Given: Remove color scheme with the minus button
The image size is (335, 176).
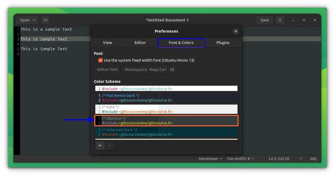Looking at the screenshot, I should 110,146.
